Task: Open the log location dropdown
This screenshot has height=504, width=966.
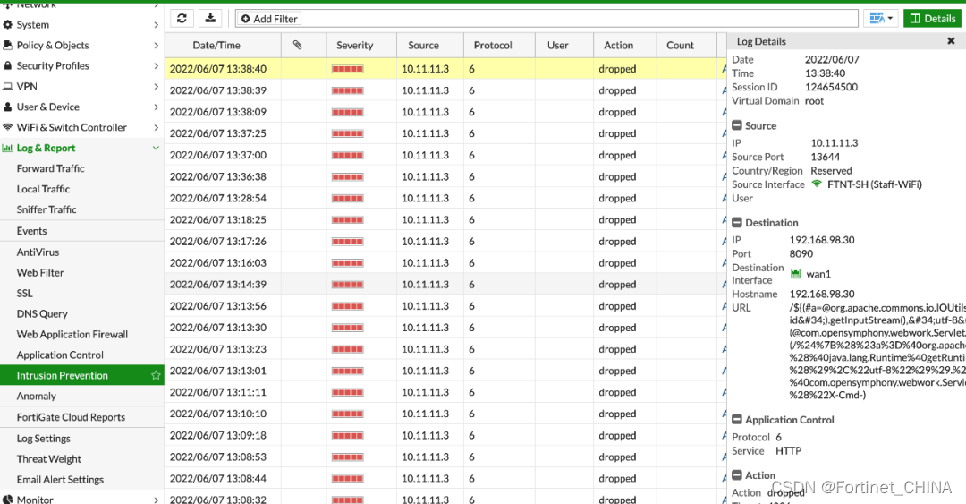Action: [x=881, y=19]
